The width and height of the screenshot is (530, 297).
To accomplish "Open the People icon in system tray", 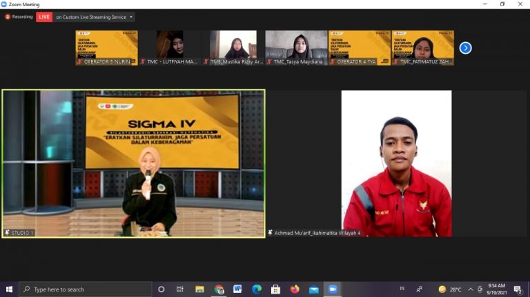I will coord(420,289).
